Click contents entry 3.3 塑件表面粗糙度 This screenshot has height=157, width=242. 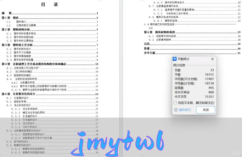[52, 56]
